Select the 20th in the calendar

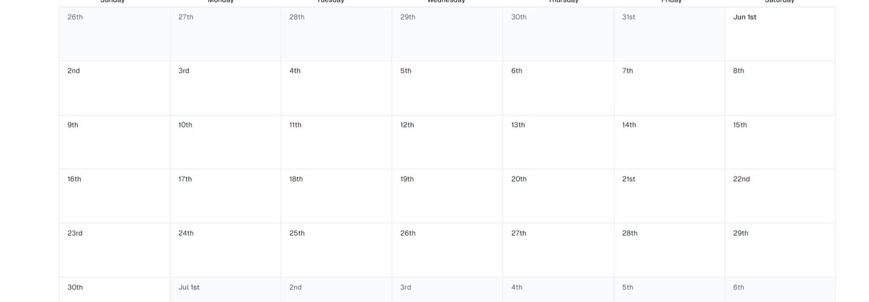(x=558, y=196)
